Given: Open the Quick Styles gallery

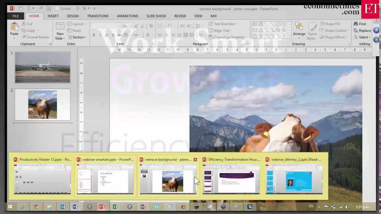Looking at the screenshot, I should click(312, 31).
